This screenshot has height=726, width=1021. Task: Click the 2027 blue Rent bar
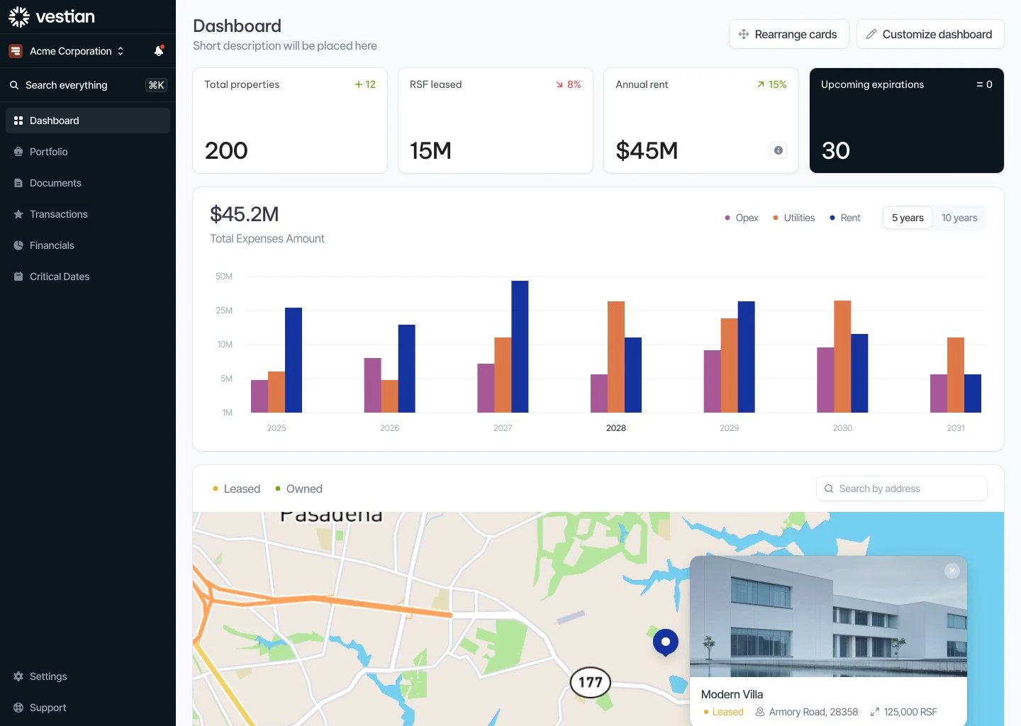click(x=520, y=347)
